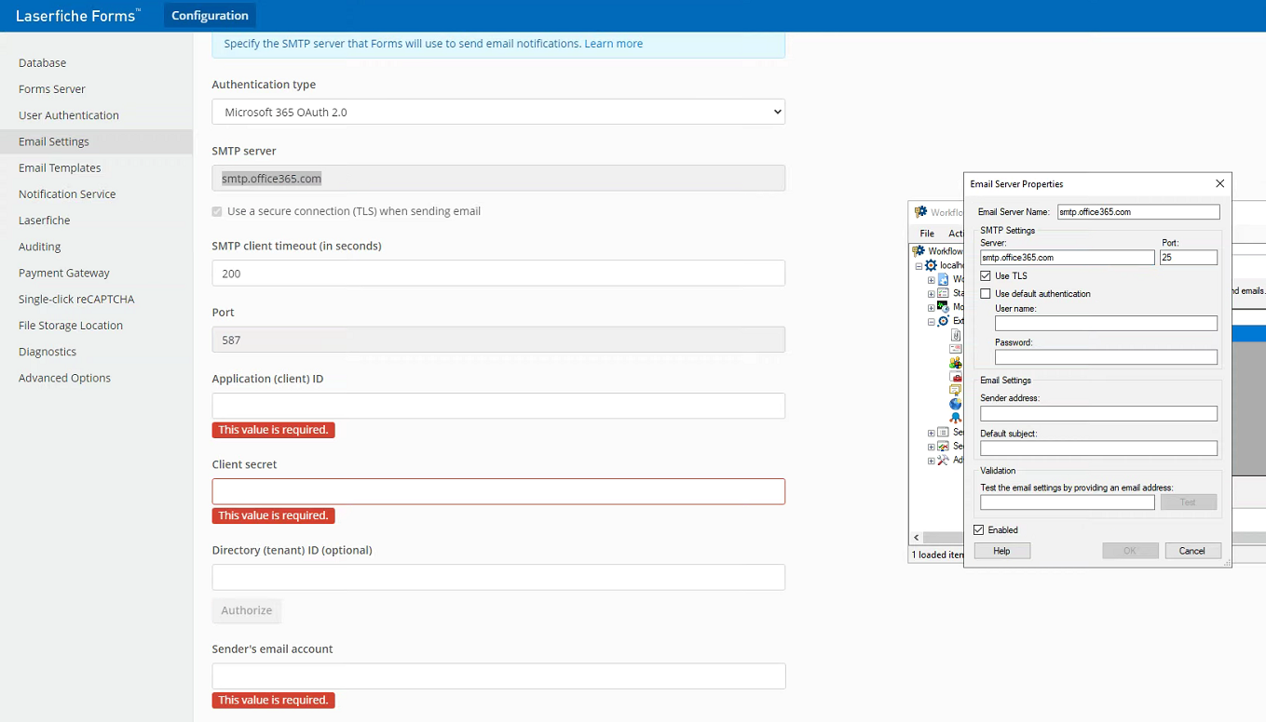Click the chart icon near tree bottom
Screen dimensions: 1266x722
pyautogui.click(x=943, y=446)
